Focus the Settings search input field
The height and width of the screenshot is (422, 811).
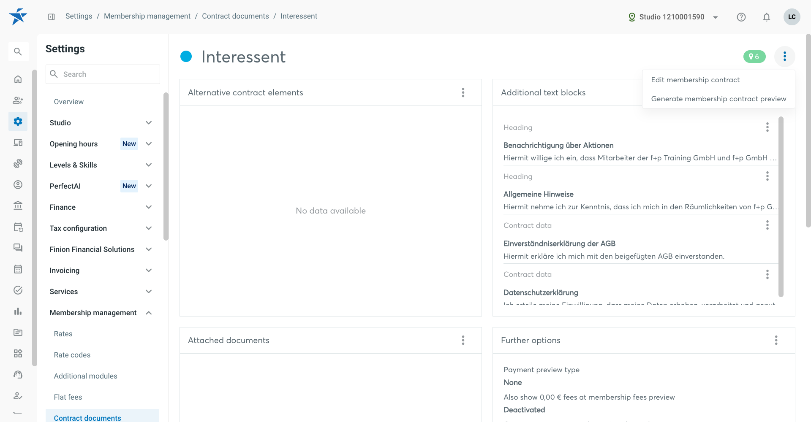(x=103, y=74)
